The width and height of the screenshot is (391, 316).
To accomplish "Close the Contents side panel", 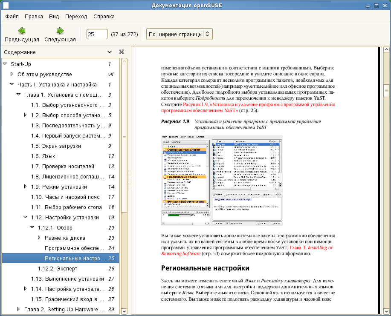I will pyautogui.click(x=122, y=52).
